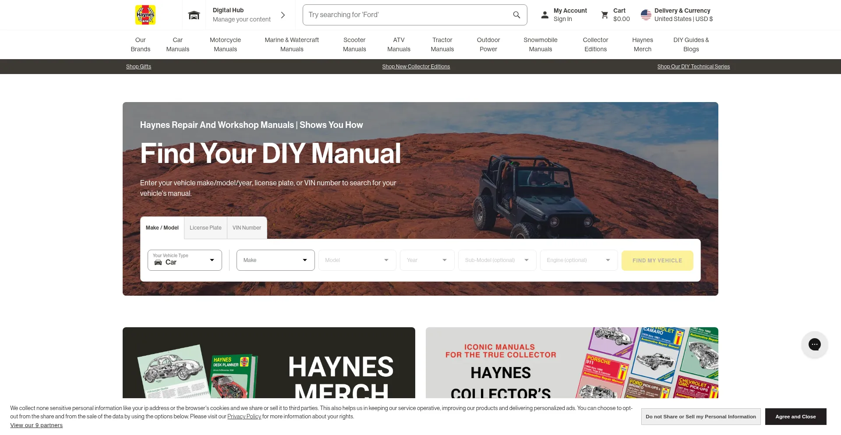Click the US flag currency icon
841x435 pixels.
(x=646, y=15)
